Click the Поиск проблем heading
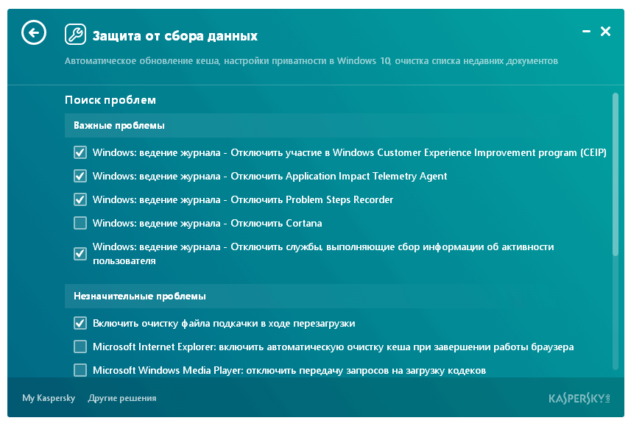631x426 pixels. coord(110,100)
